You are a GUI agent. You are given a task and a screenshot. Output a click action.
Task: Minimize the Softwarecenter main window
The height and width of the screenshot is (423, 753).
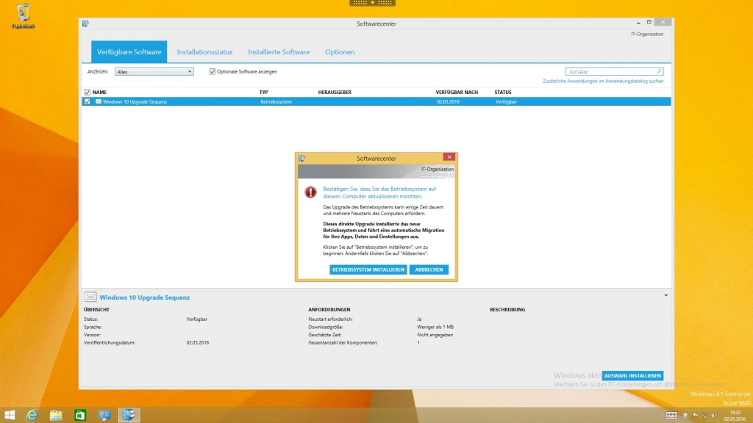pos(638,23)
